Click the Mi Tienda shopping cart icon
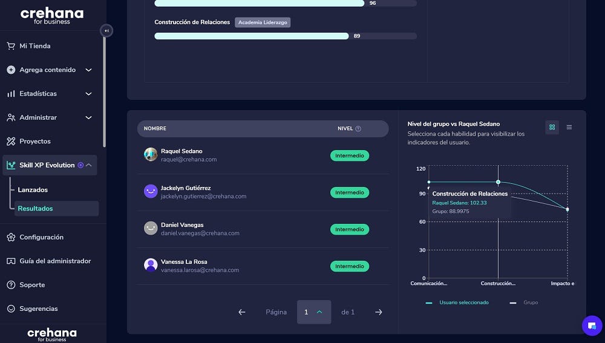605x343 pixels. (11, 46)
